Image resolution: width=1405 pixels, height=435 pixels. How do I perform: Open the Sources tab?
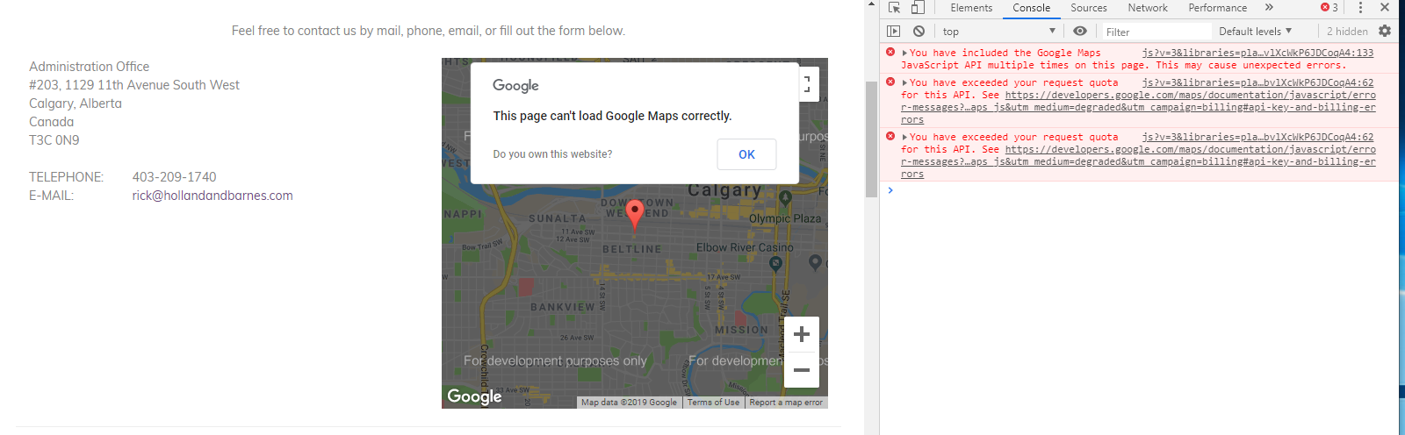tap(1089, 8)
